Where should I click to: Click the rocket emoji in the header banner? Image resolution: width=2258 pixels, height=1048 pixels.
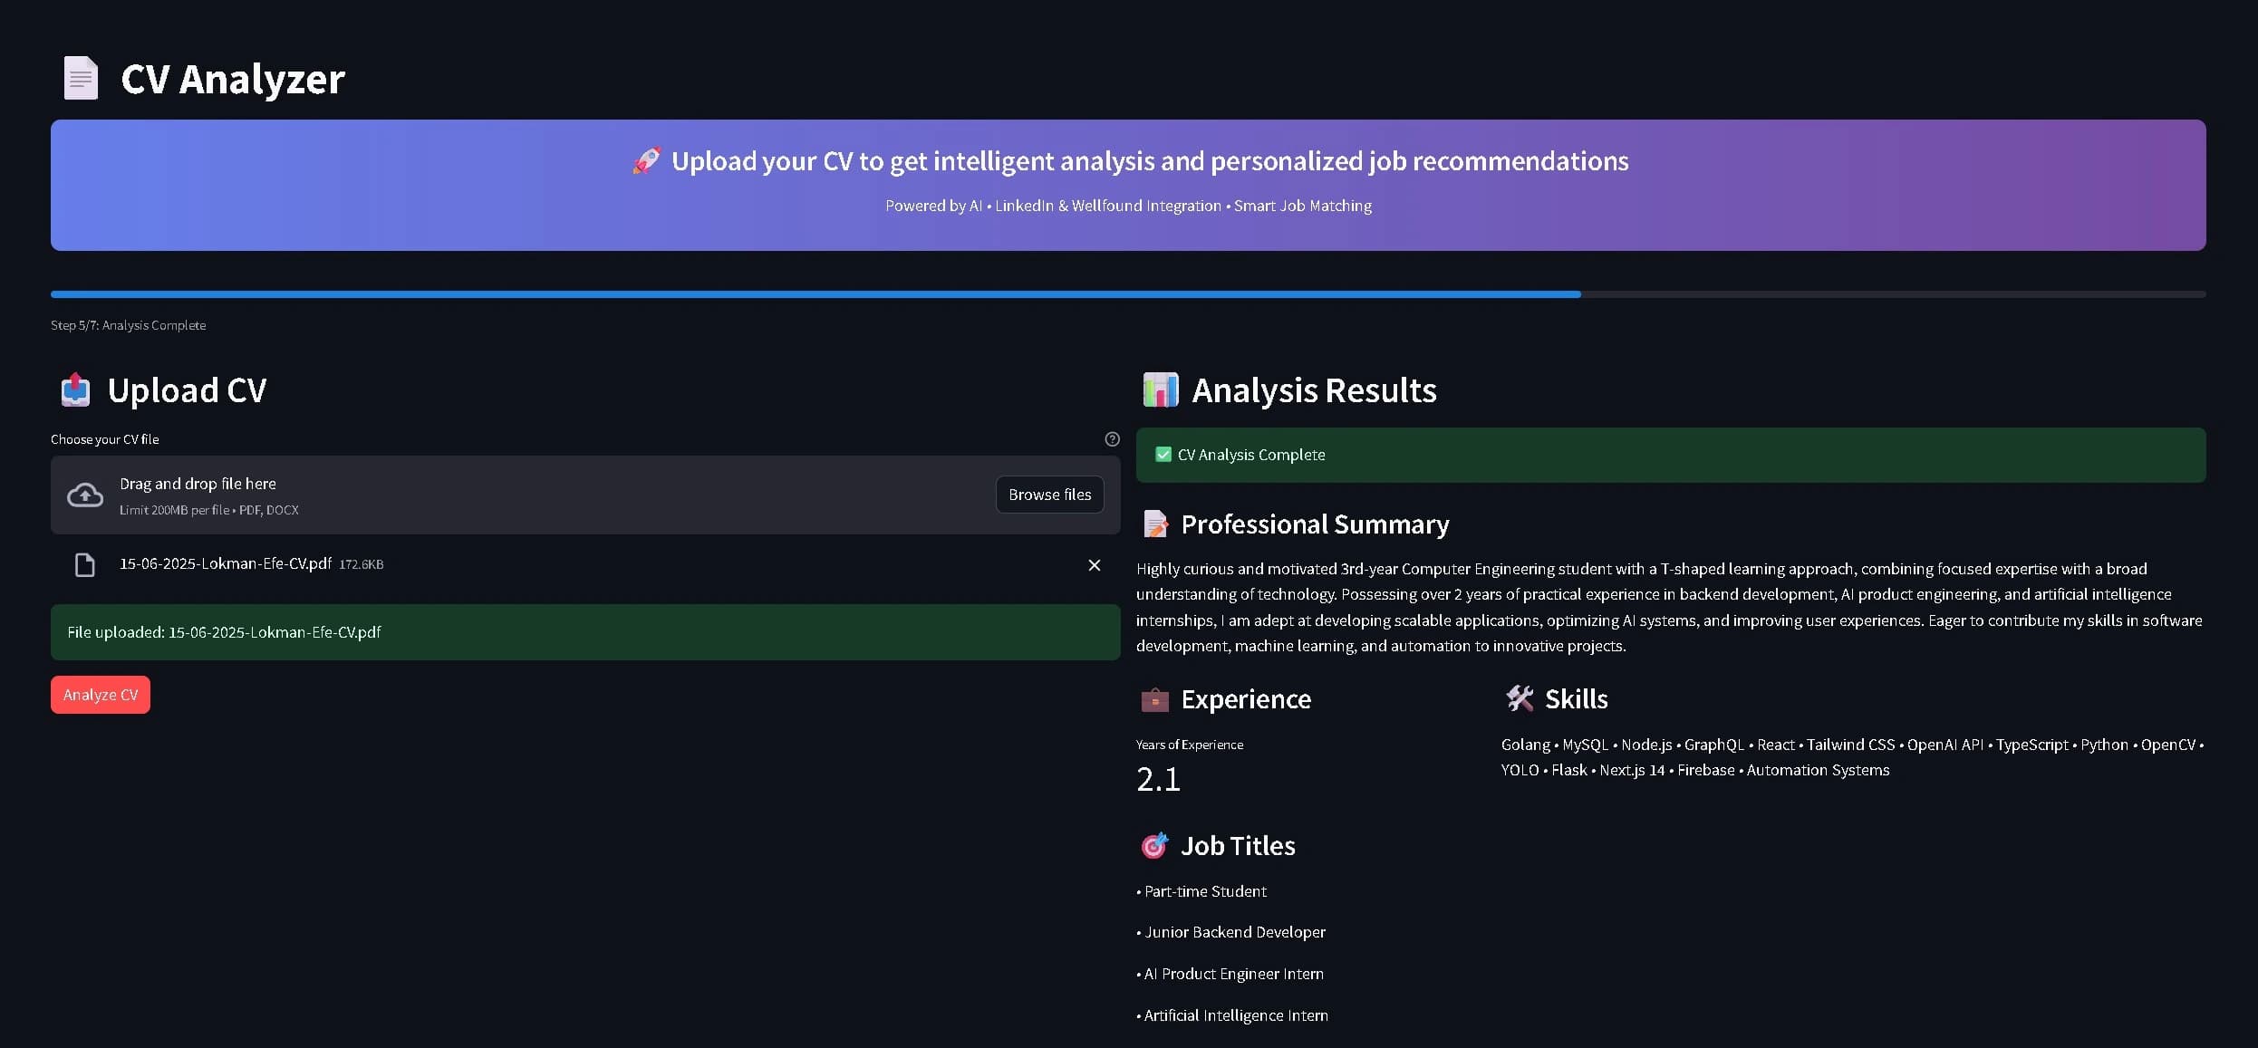646,159
